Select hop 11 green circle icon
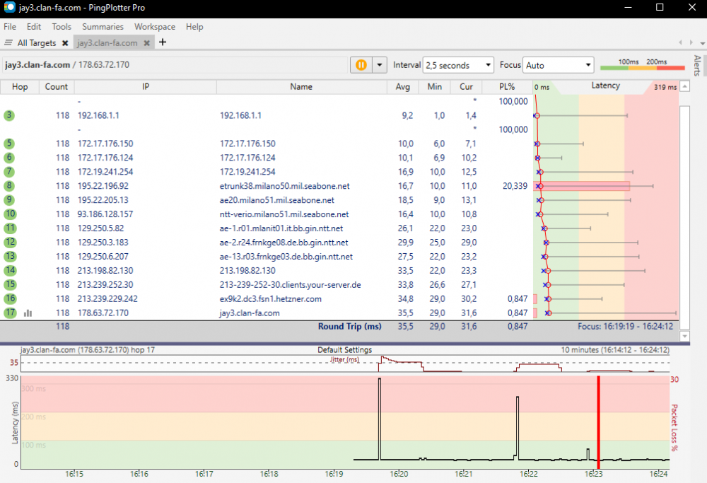Image resolution: width=707 pixels, height=483 pixels. 10,228
